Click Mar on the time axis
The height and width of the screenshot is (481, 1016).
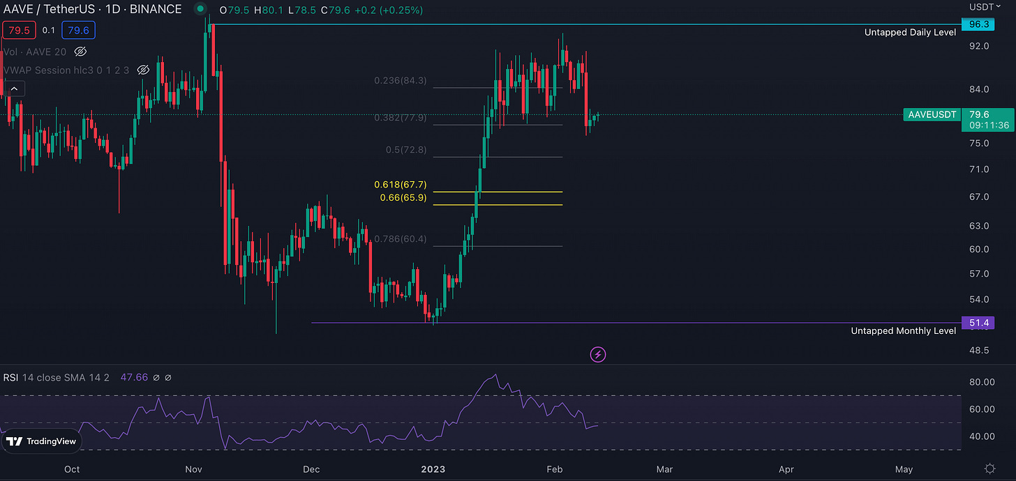pyautogui.click(x=664, y=469)
